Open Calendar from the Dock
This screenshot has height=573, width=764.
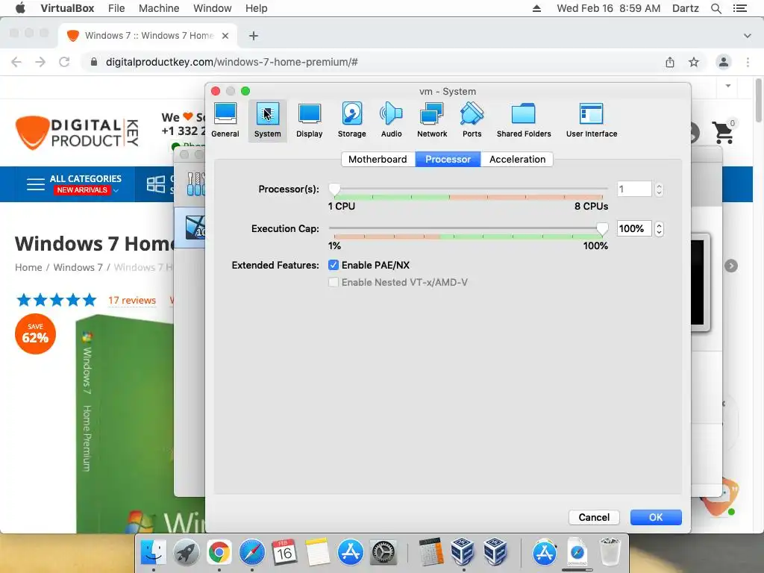coord(284,552)
